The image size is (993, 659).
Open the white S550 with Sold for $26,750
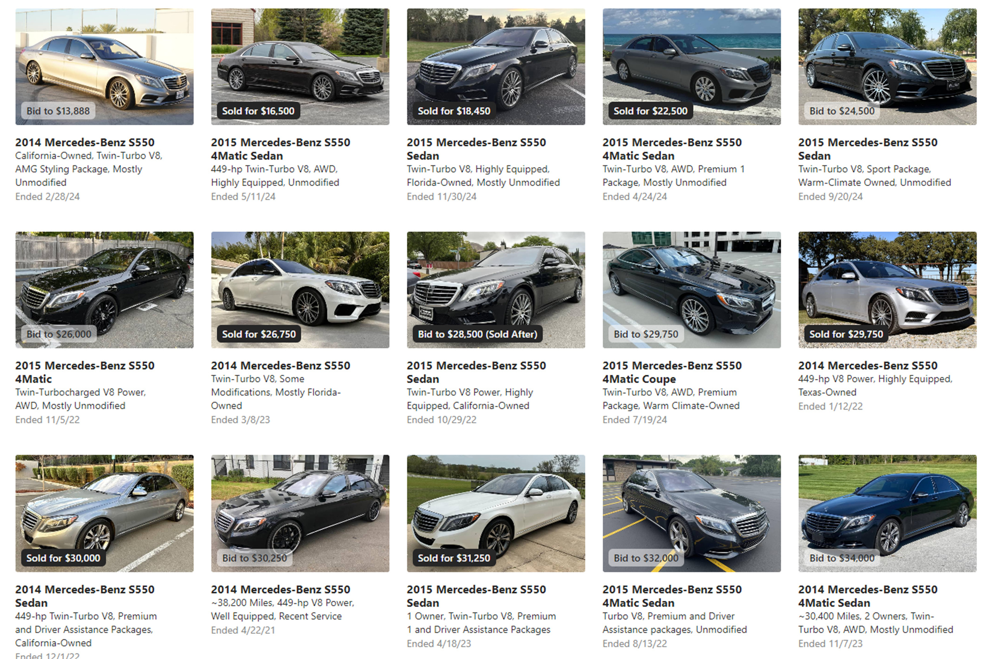[x=300, y=290]
